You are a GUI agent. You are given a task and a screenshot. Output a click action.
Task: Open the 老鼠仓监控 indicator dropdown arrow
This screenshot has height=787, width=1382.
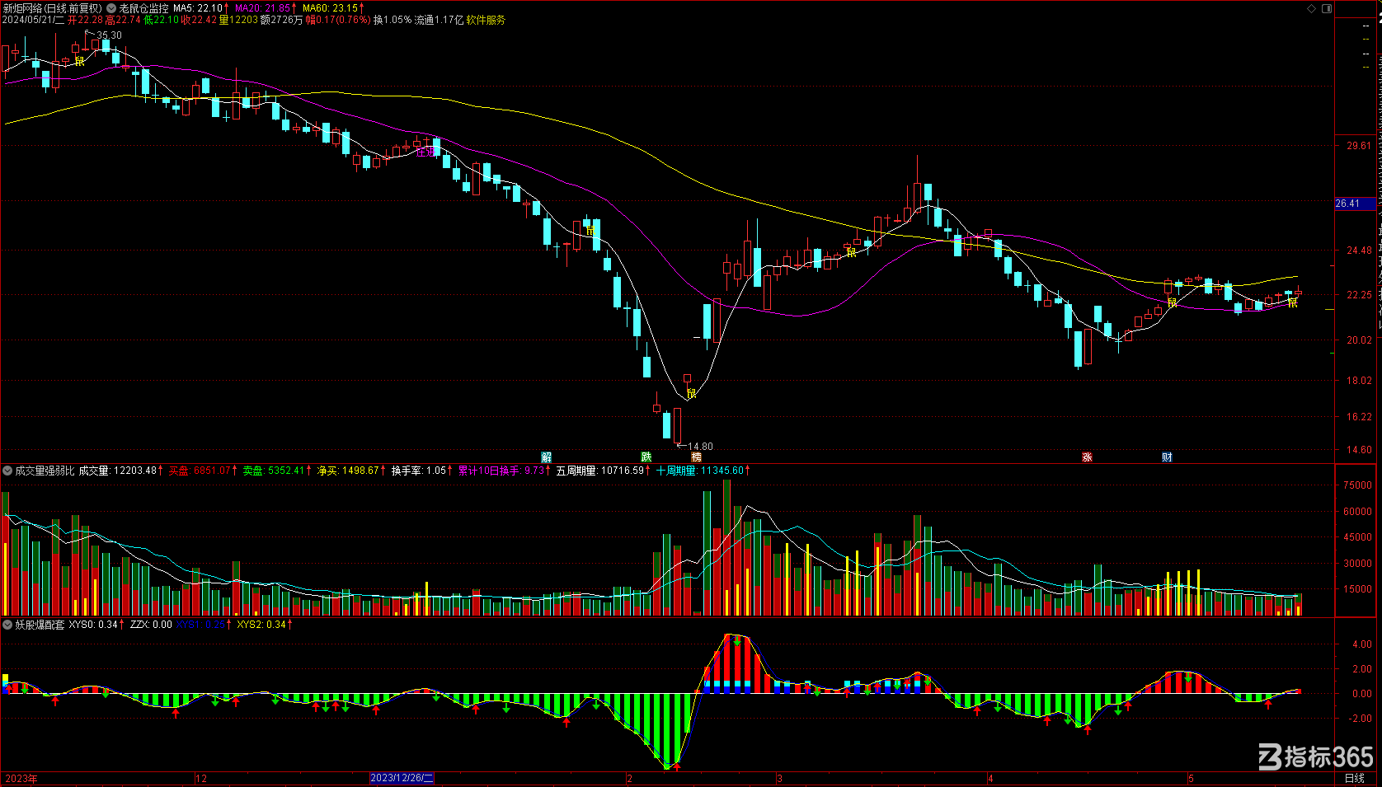click(111, 8)
